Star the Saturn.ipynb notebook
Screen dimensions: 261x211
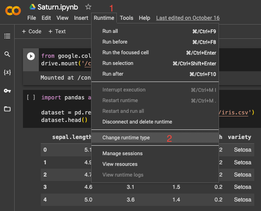(x=88, y=7)
